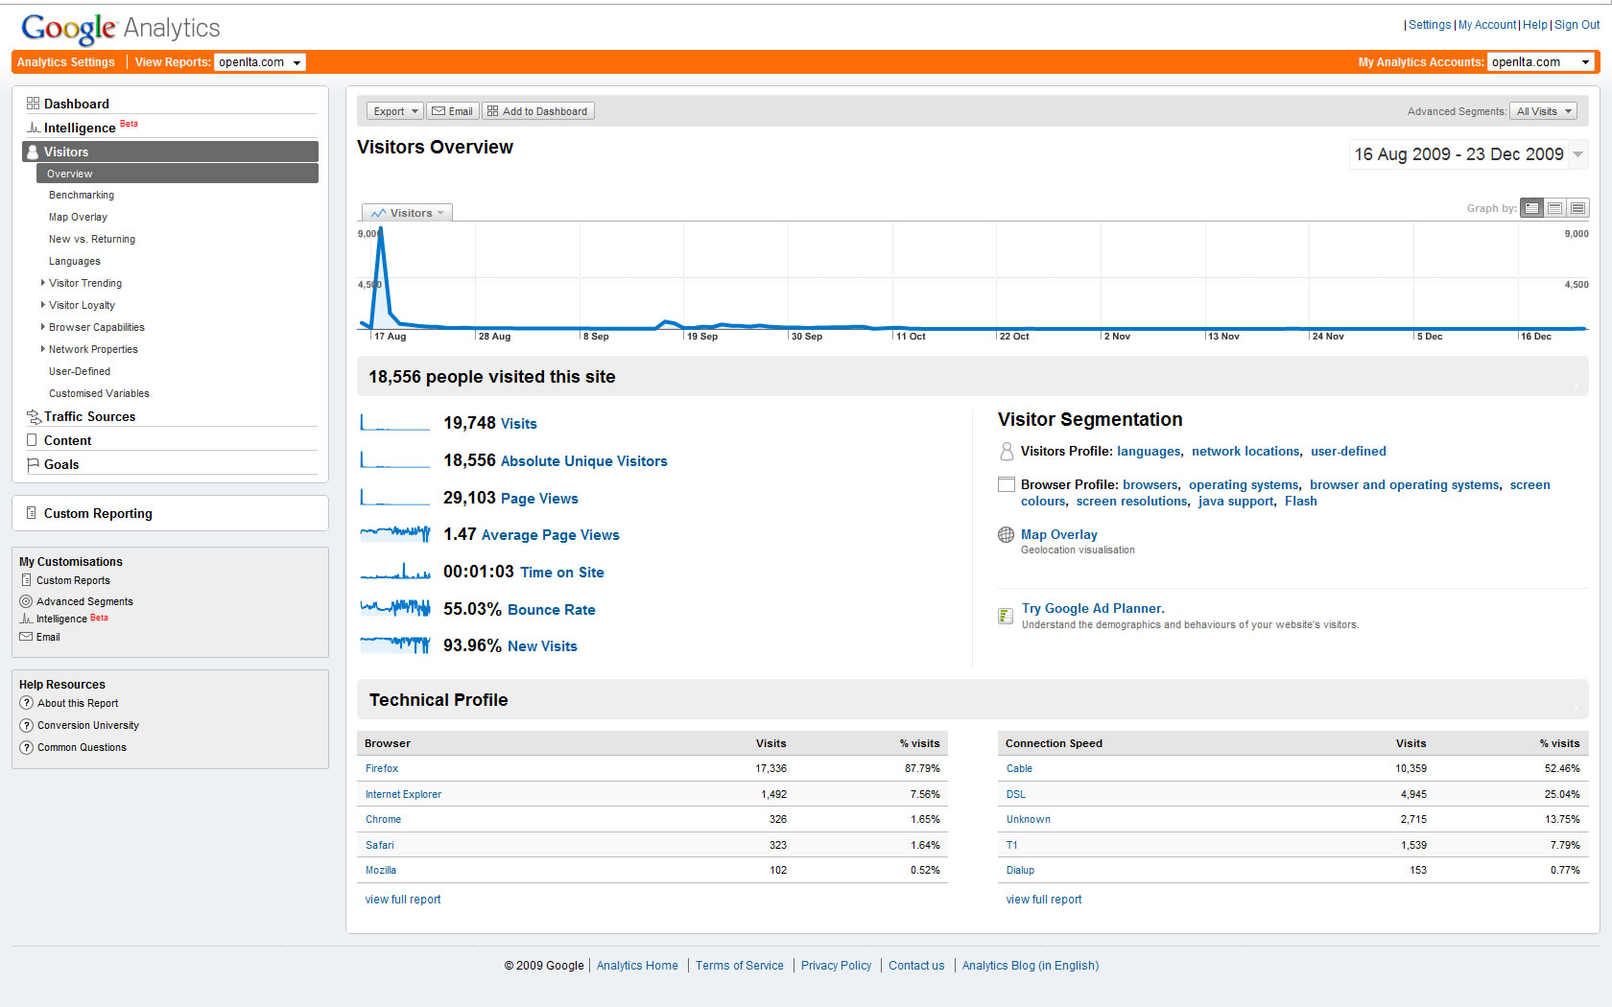Screen dimensions: 1612x1007
Task: Click the Advanced Segments target icon
Action: click(x=26, y=601)
